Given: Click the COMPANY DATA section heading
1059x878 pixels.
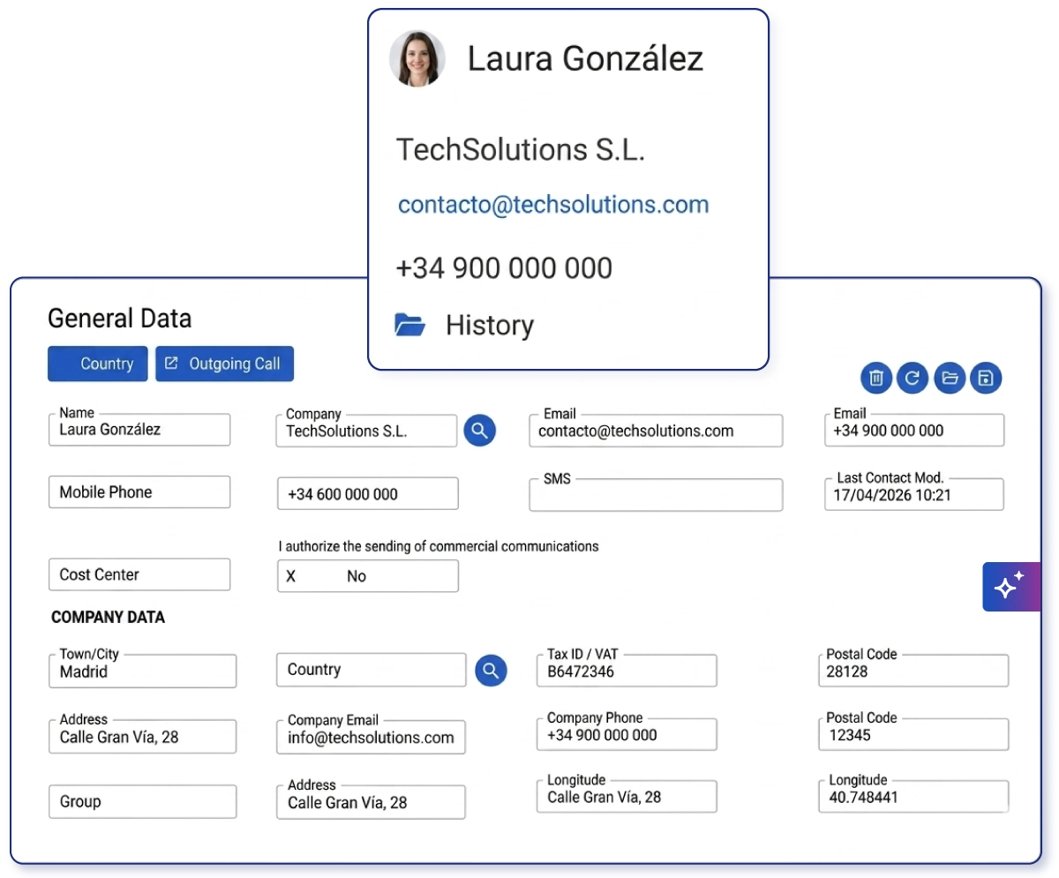Looking at the screenshot, I should tap(108, 618).
